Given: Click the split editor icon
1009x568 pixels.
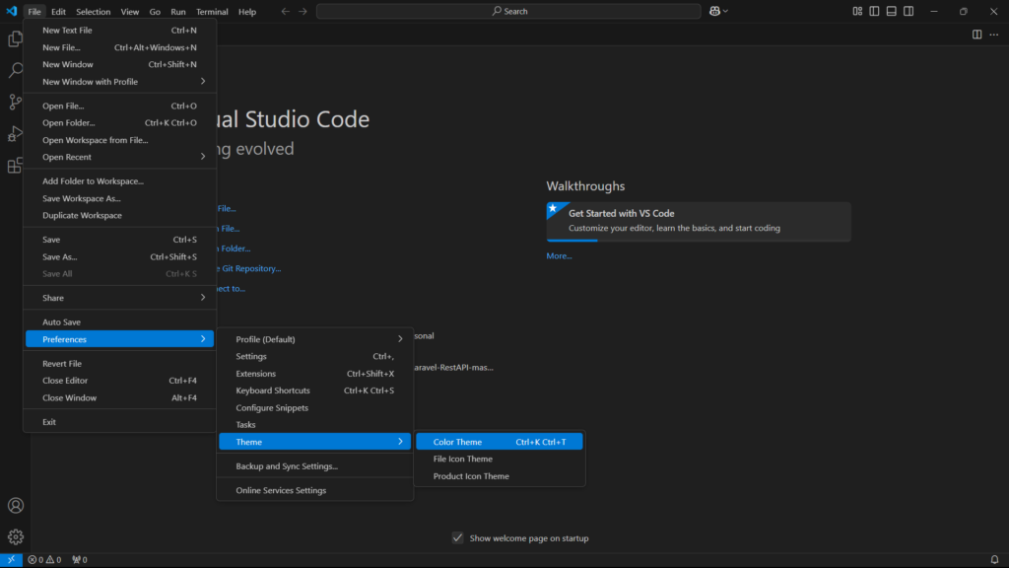Looking at the screenshot, I should 976,35.
